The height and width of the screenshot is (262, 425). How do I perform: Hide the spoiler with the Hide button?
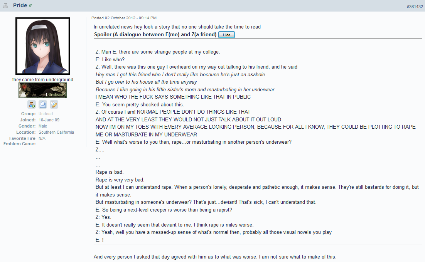coord(227,35)
